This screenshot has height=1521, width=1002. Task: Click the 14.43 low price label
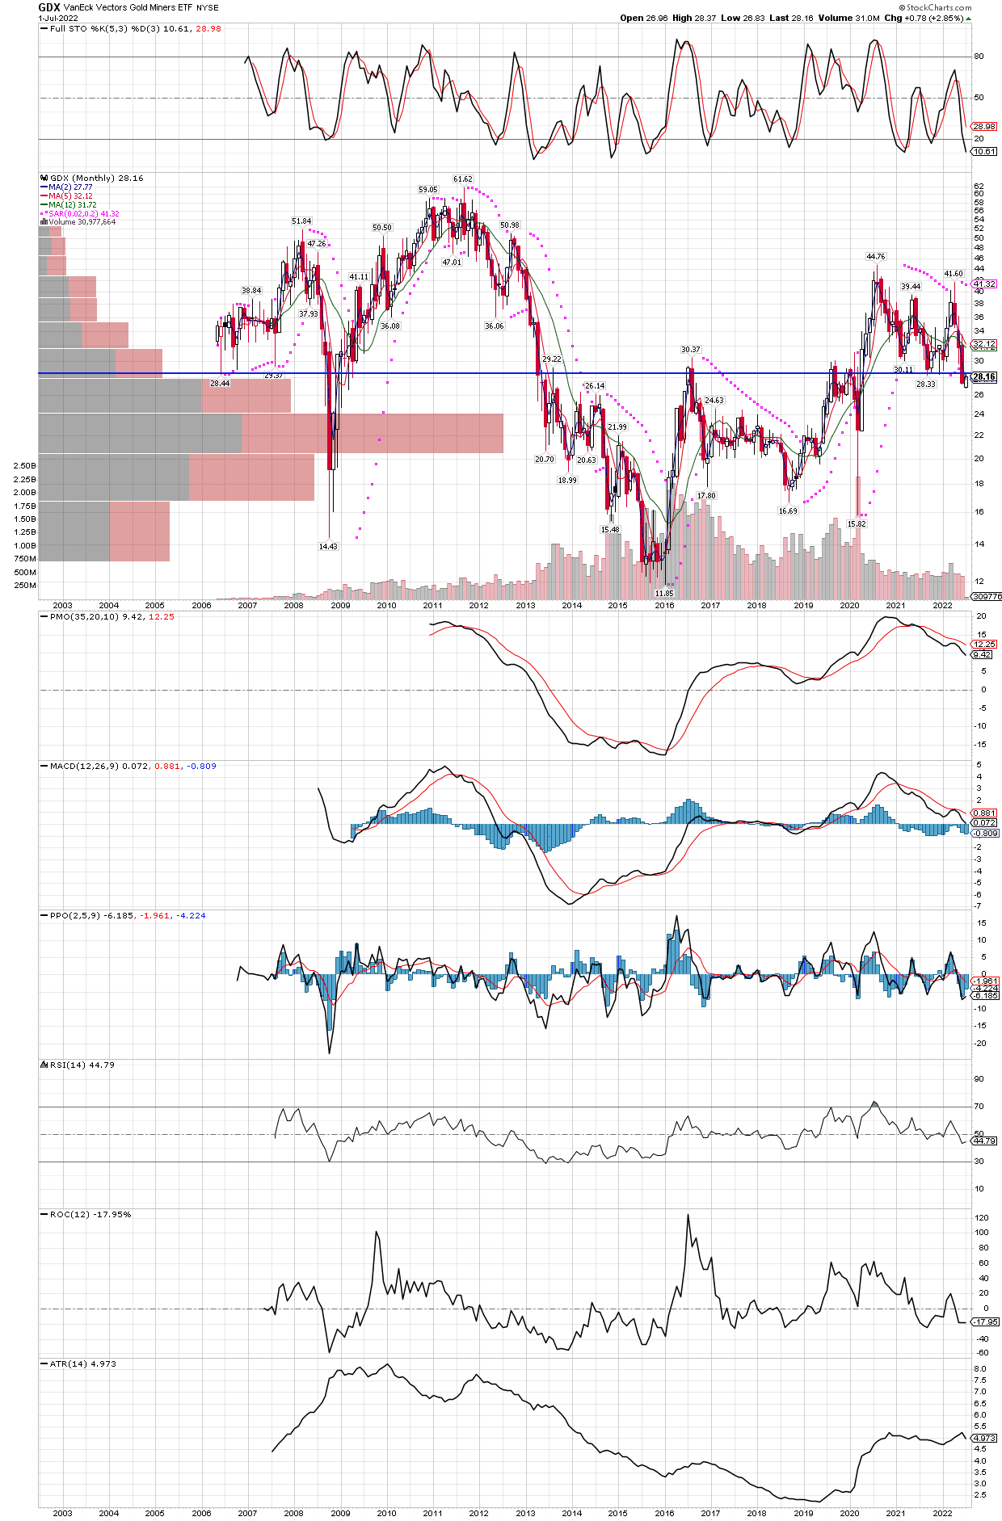point(328,546)
